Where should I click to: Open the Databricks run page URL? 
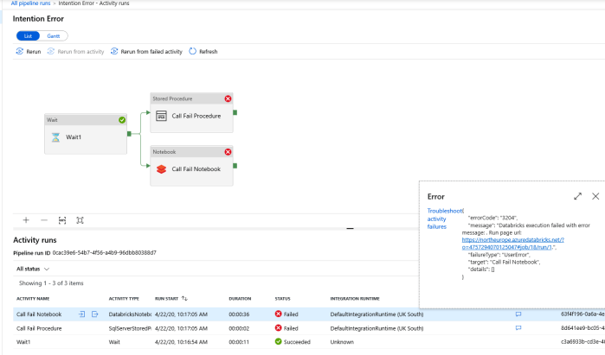tap(512, 244)
